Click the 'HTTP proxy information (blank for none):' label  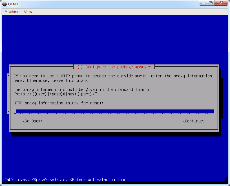coord(59,103)
